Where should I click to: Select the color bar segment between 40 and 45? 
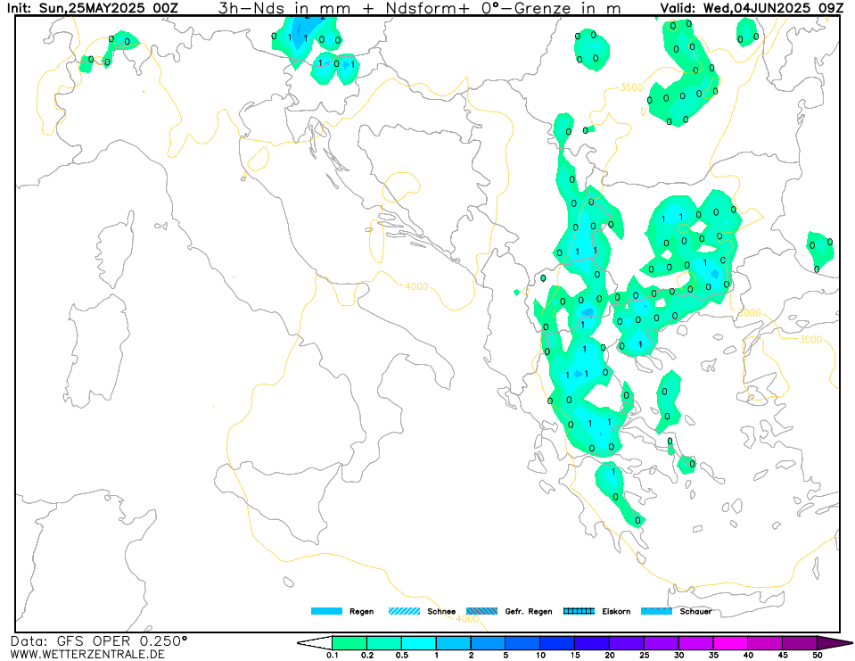pos(765,643)
